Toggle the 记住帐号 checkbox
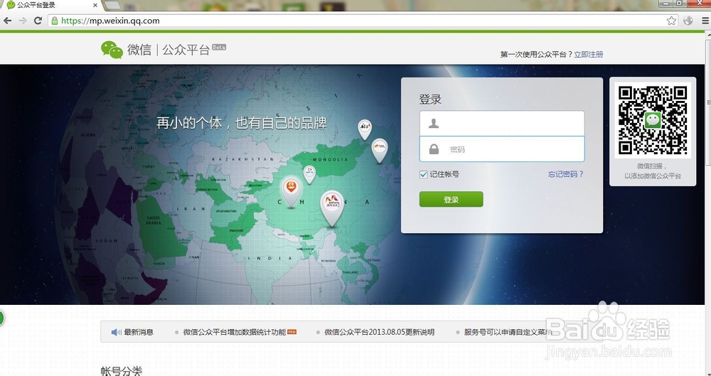 pos(424,175)
